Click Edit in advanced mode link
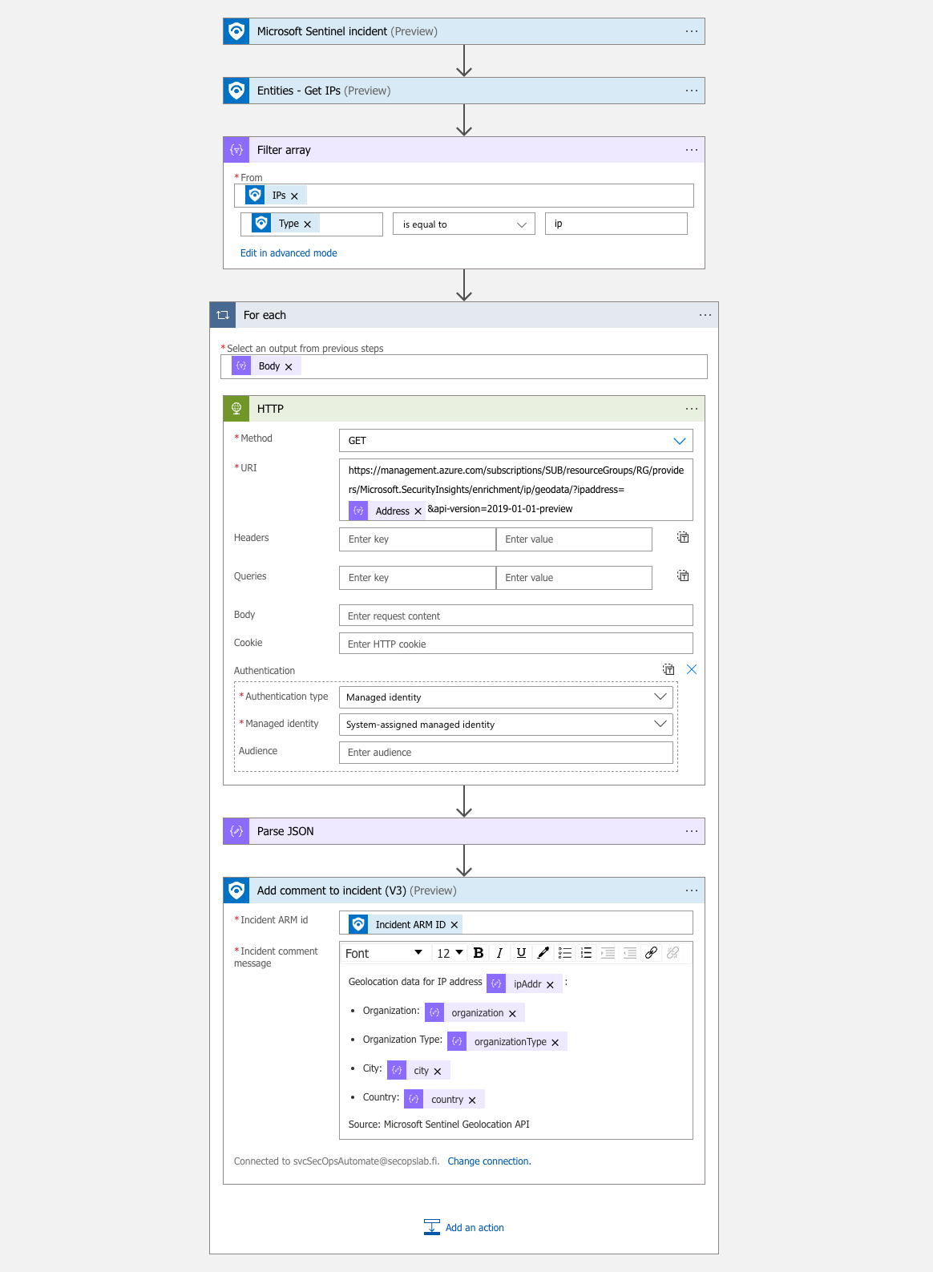Image resolution: width=933 pixels, height=1272 pixels. 289,253
